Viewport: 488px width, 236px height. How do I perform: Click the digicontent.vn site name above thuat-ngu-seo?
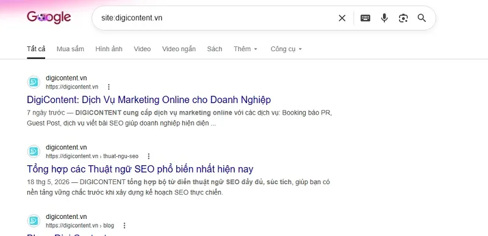click(66, 147)
